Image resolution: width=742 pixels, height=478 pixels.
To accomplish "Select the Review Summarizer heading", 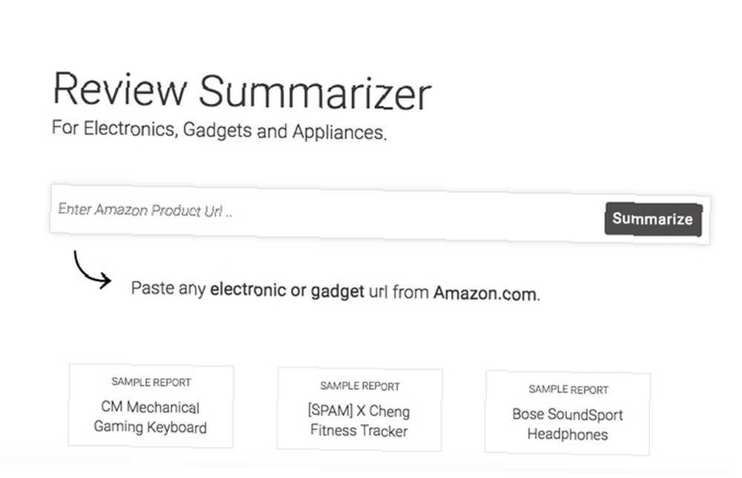I will click(242, 91).
